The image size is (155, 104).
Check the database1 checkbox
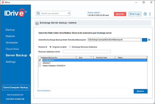[x=40, y=63]
